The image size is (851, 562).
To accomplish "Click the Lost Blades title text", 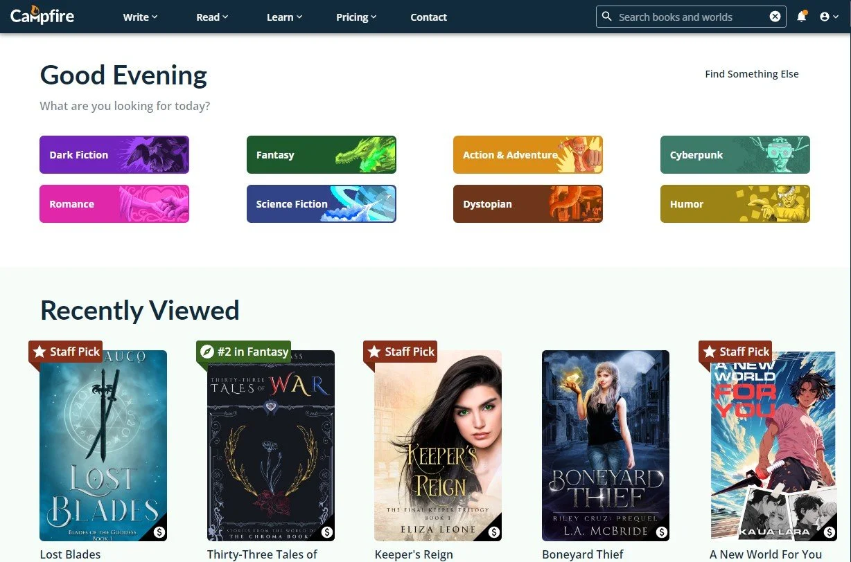I will pos(70,554).
